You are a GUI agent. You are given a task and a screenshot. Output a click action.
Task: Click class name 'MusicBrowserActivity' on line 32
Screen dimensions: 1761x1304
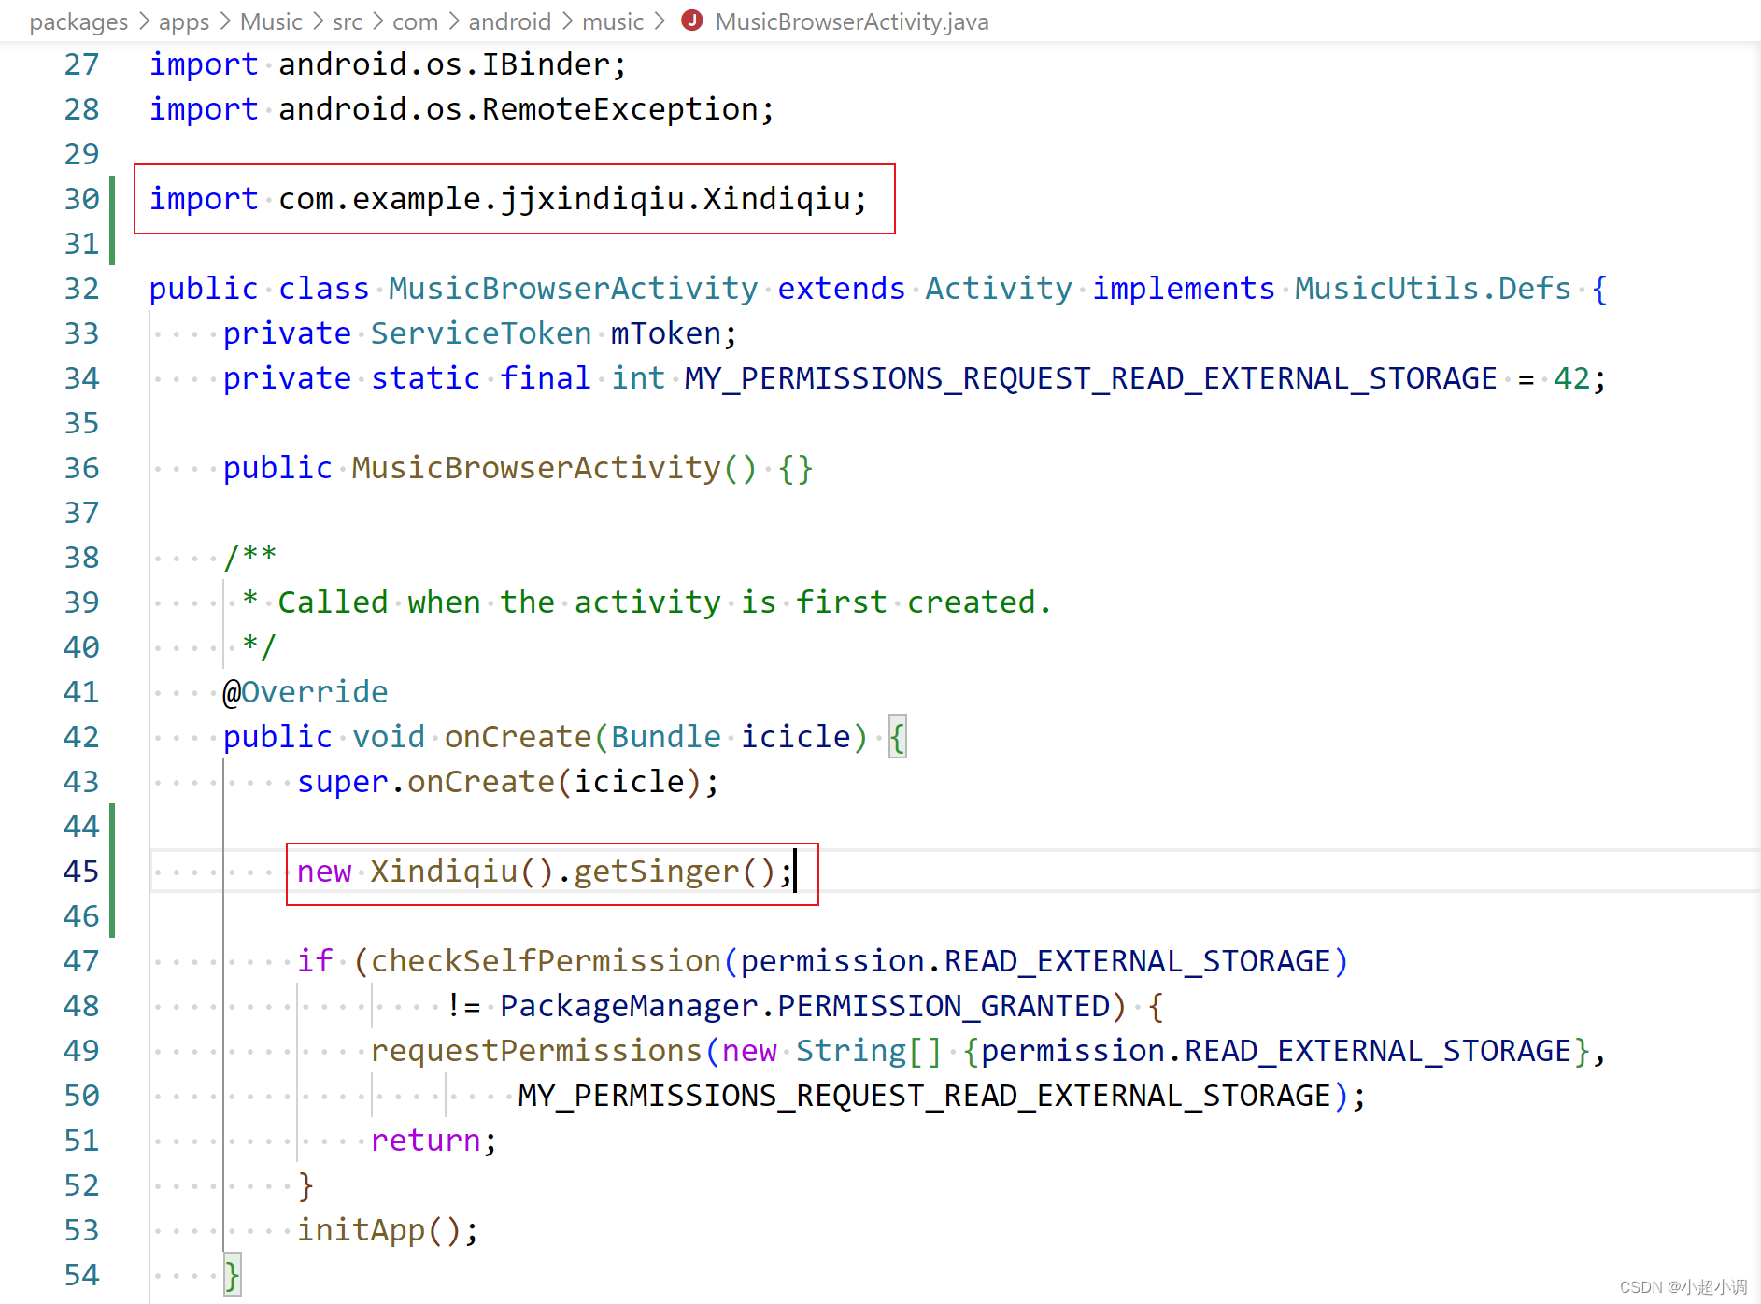pyautogui.click(x=573, y=289)
